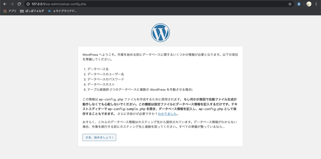
Task: Go back with the browser back arrow
Action: click(5, 4)
